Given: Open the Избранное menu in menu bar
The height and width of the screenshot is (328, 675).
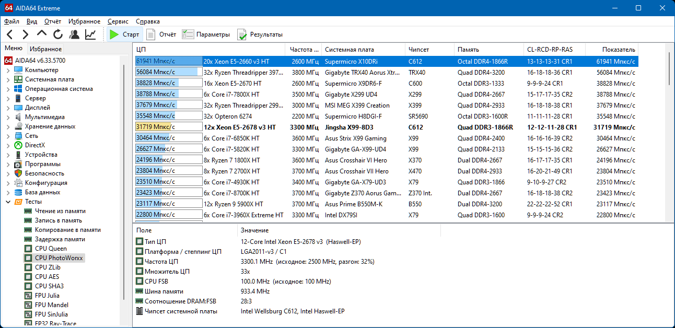Looking at the screenshot, I should pyautogui.click(x=84, y=21).
